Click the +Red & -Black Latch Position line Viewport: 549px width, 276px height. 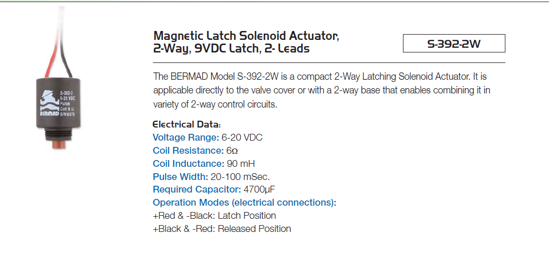pos(214,216)
